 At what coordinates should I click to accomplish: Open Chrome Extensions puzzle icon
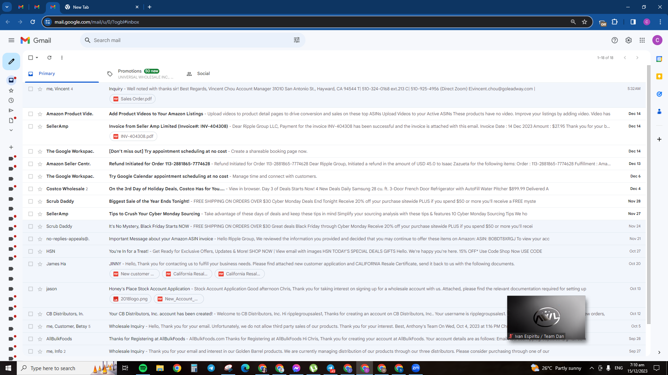(615, 22)
